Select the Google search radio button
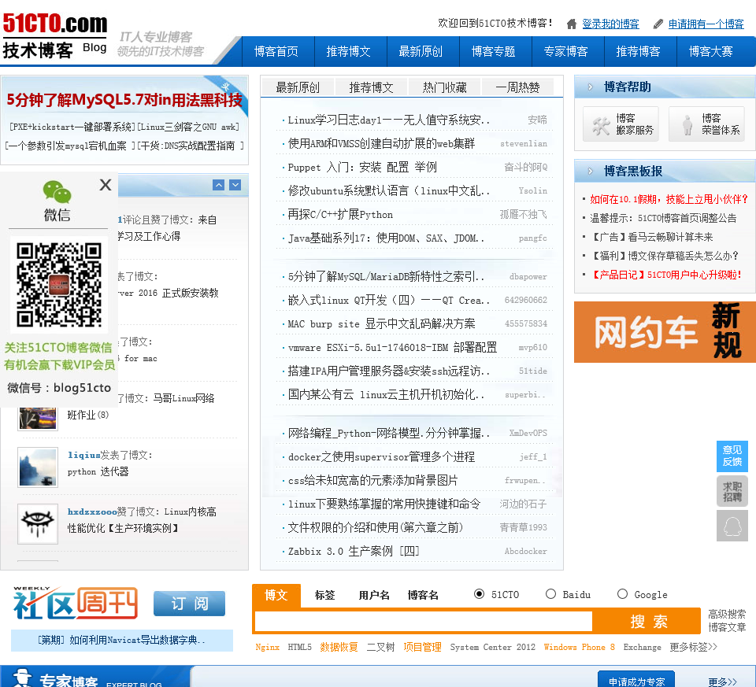The width and height of the screenshot is (756, 687). tap(622, 593)
